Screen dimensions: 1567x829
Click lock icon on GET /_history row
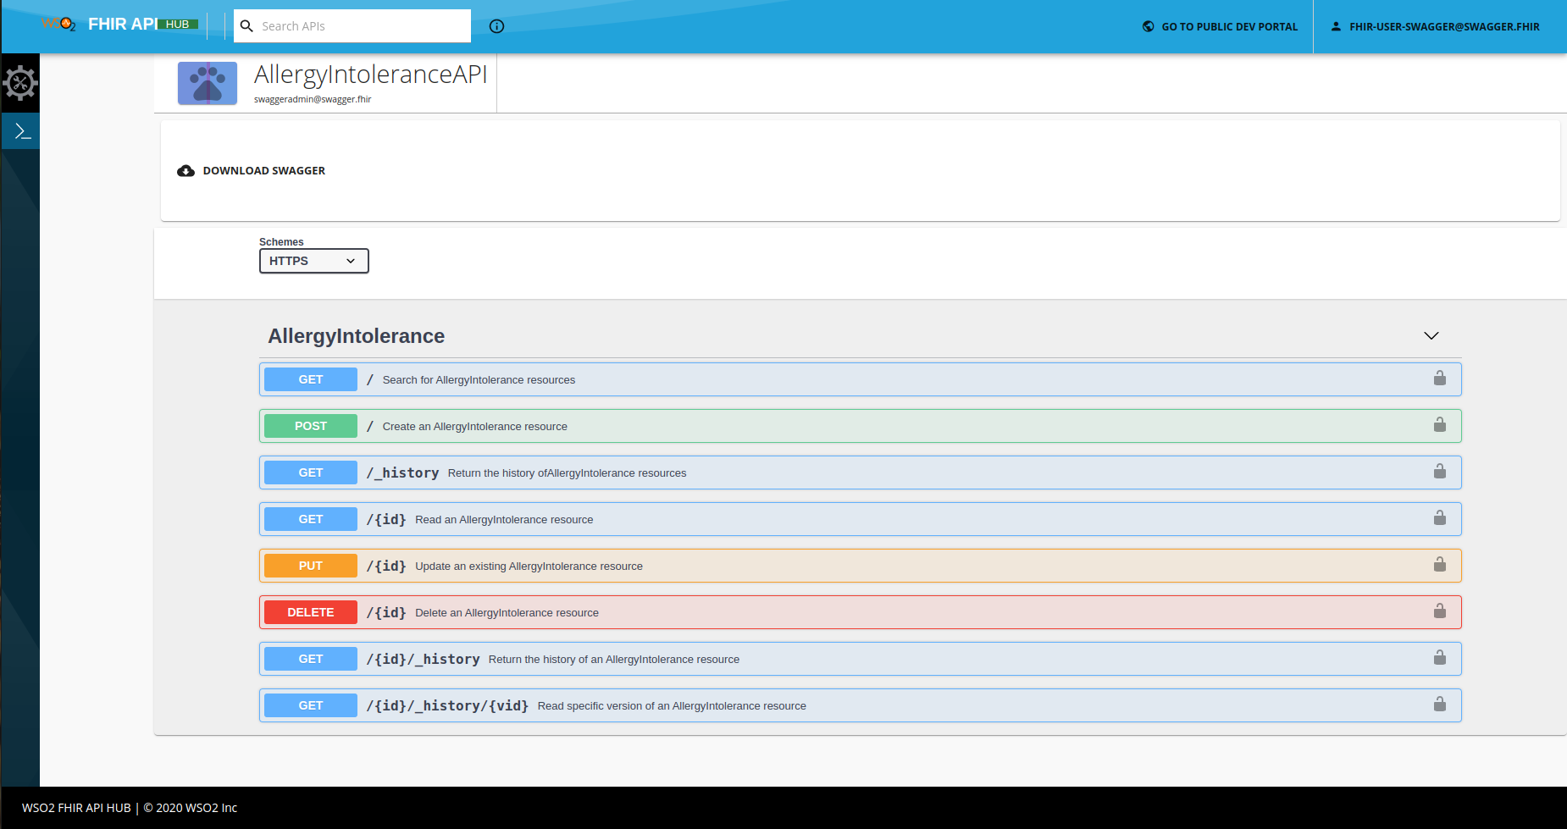pyautogui.click(x=1440, y=472)
